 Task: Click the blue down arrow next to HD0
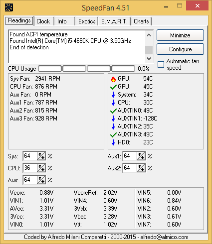click(113, 142)
